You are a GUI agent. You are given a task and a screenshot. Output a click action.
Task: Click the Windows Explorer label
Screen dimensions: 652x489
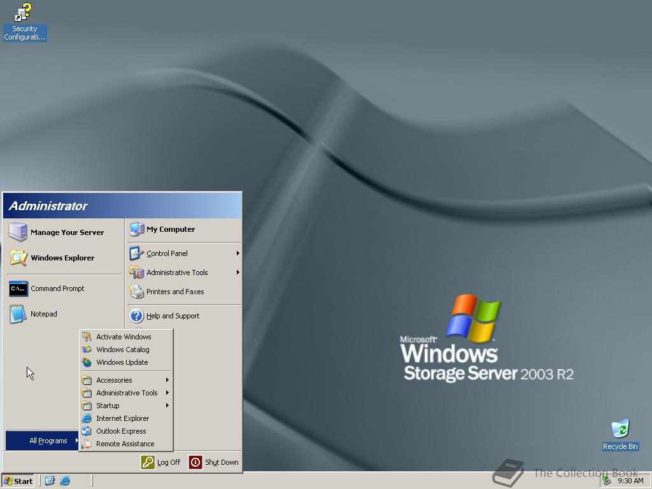(62, 258)
